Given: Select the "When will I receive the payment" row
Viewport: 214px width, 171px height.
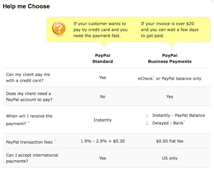Looking at the screenshot, I should pyautogui.click(x=29, y=119).
